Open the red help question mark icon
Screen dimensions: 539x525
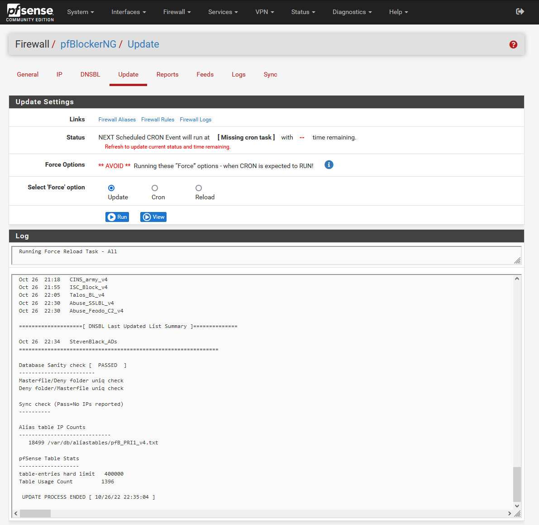[x=513, y=44]
